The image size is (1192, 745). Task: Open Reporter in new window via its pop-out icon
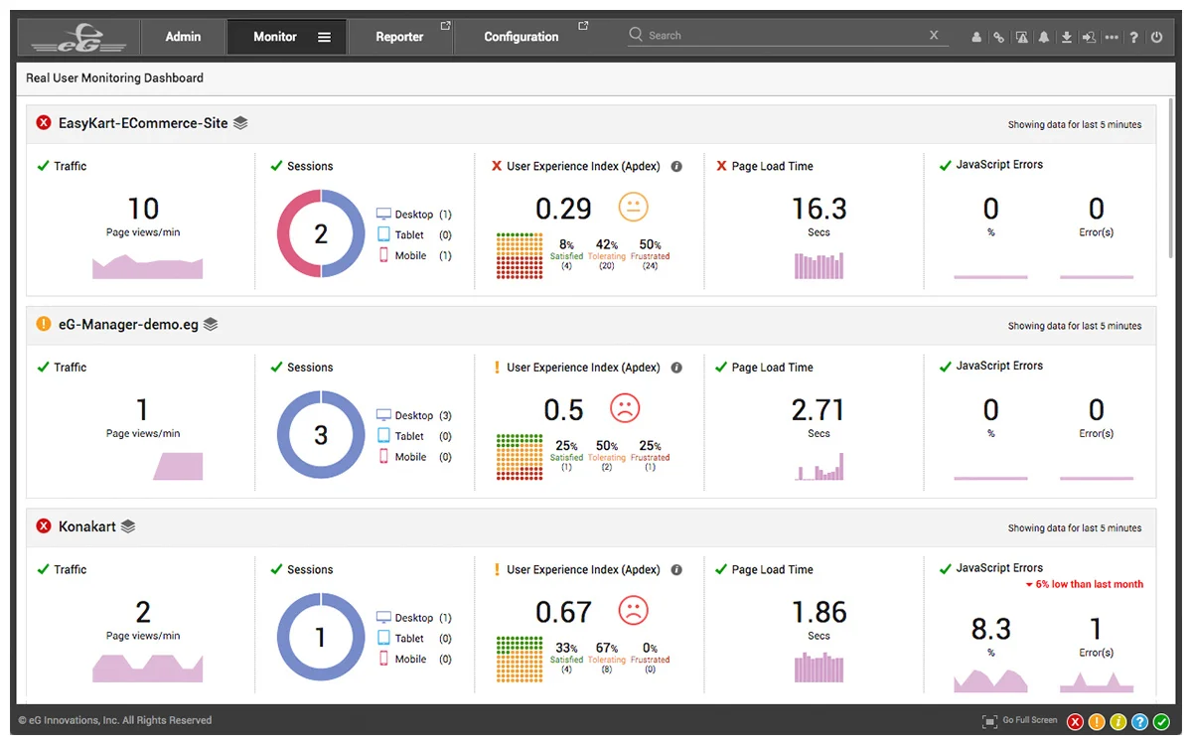coord(445,26)
